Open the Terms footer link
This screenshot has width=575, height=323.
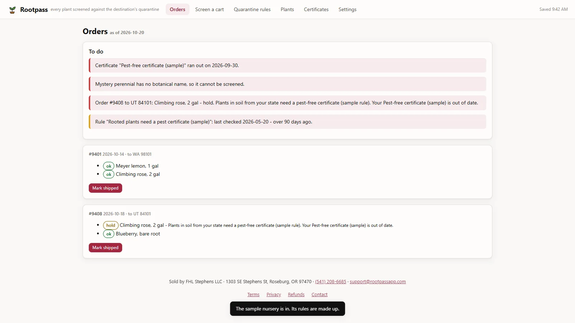tap(253, 295)
